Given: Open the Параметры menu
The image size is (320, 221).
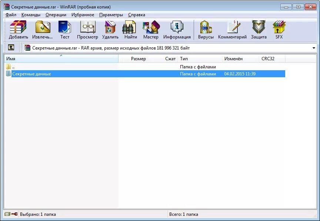Looking at the screenshot, I should coord(111,15).
